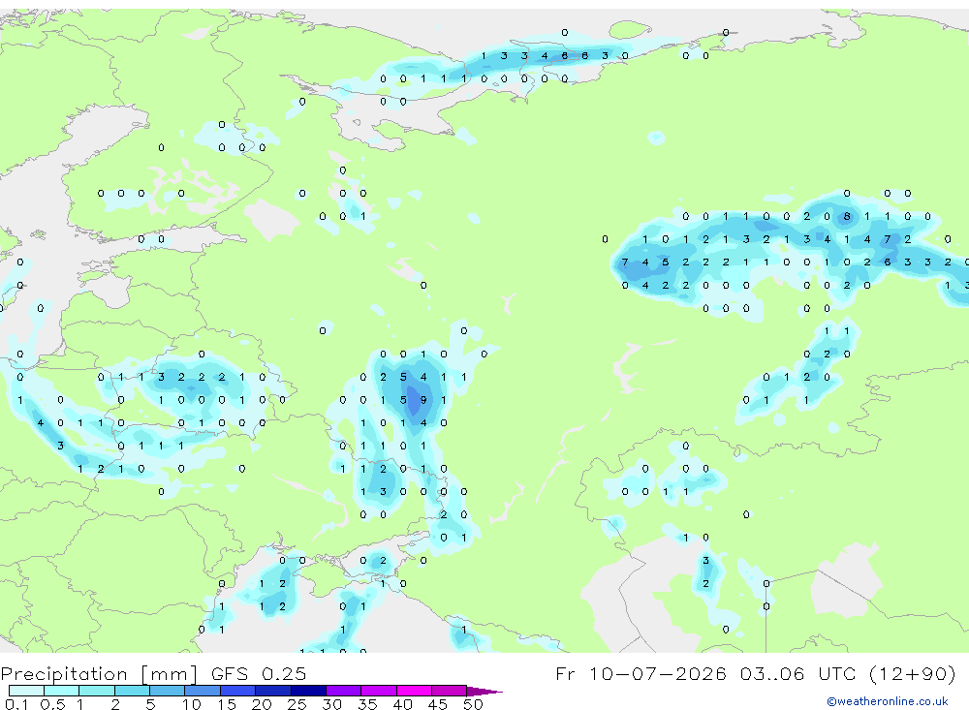Click legend label '0.5'
This screenshot has width=969, height=710.
(x=52, y=704)
